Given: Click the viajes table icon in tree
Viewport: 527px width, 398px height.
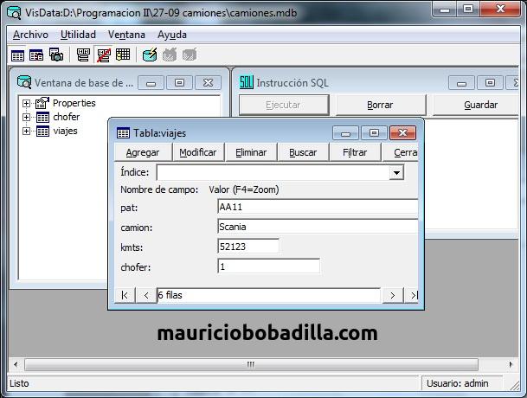Looking at the screenshot, I should 42,132.
